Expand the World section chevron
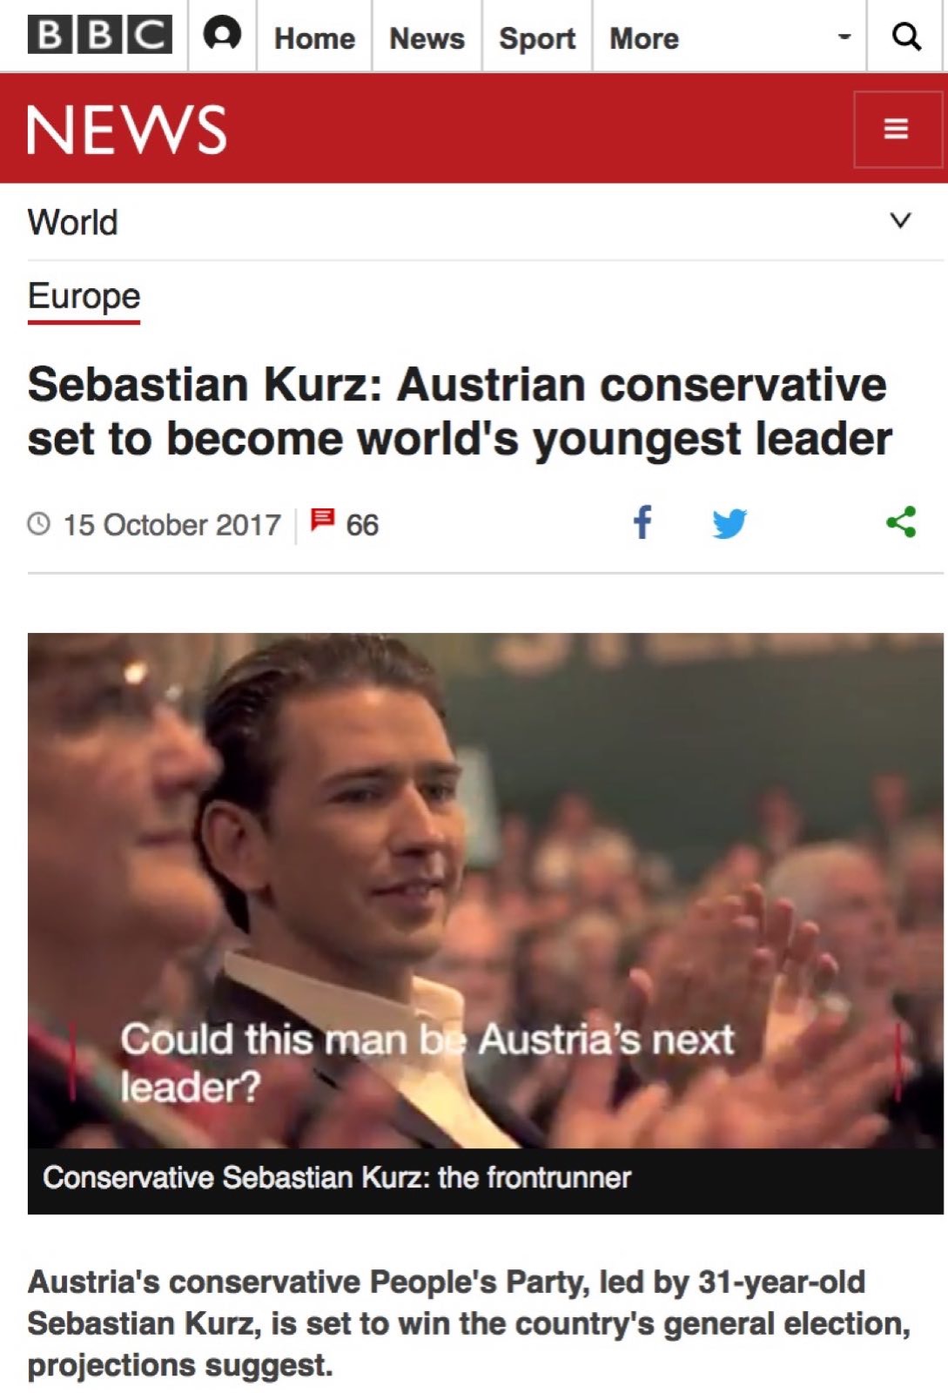 [x=900, y=220]
